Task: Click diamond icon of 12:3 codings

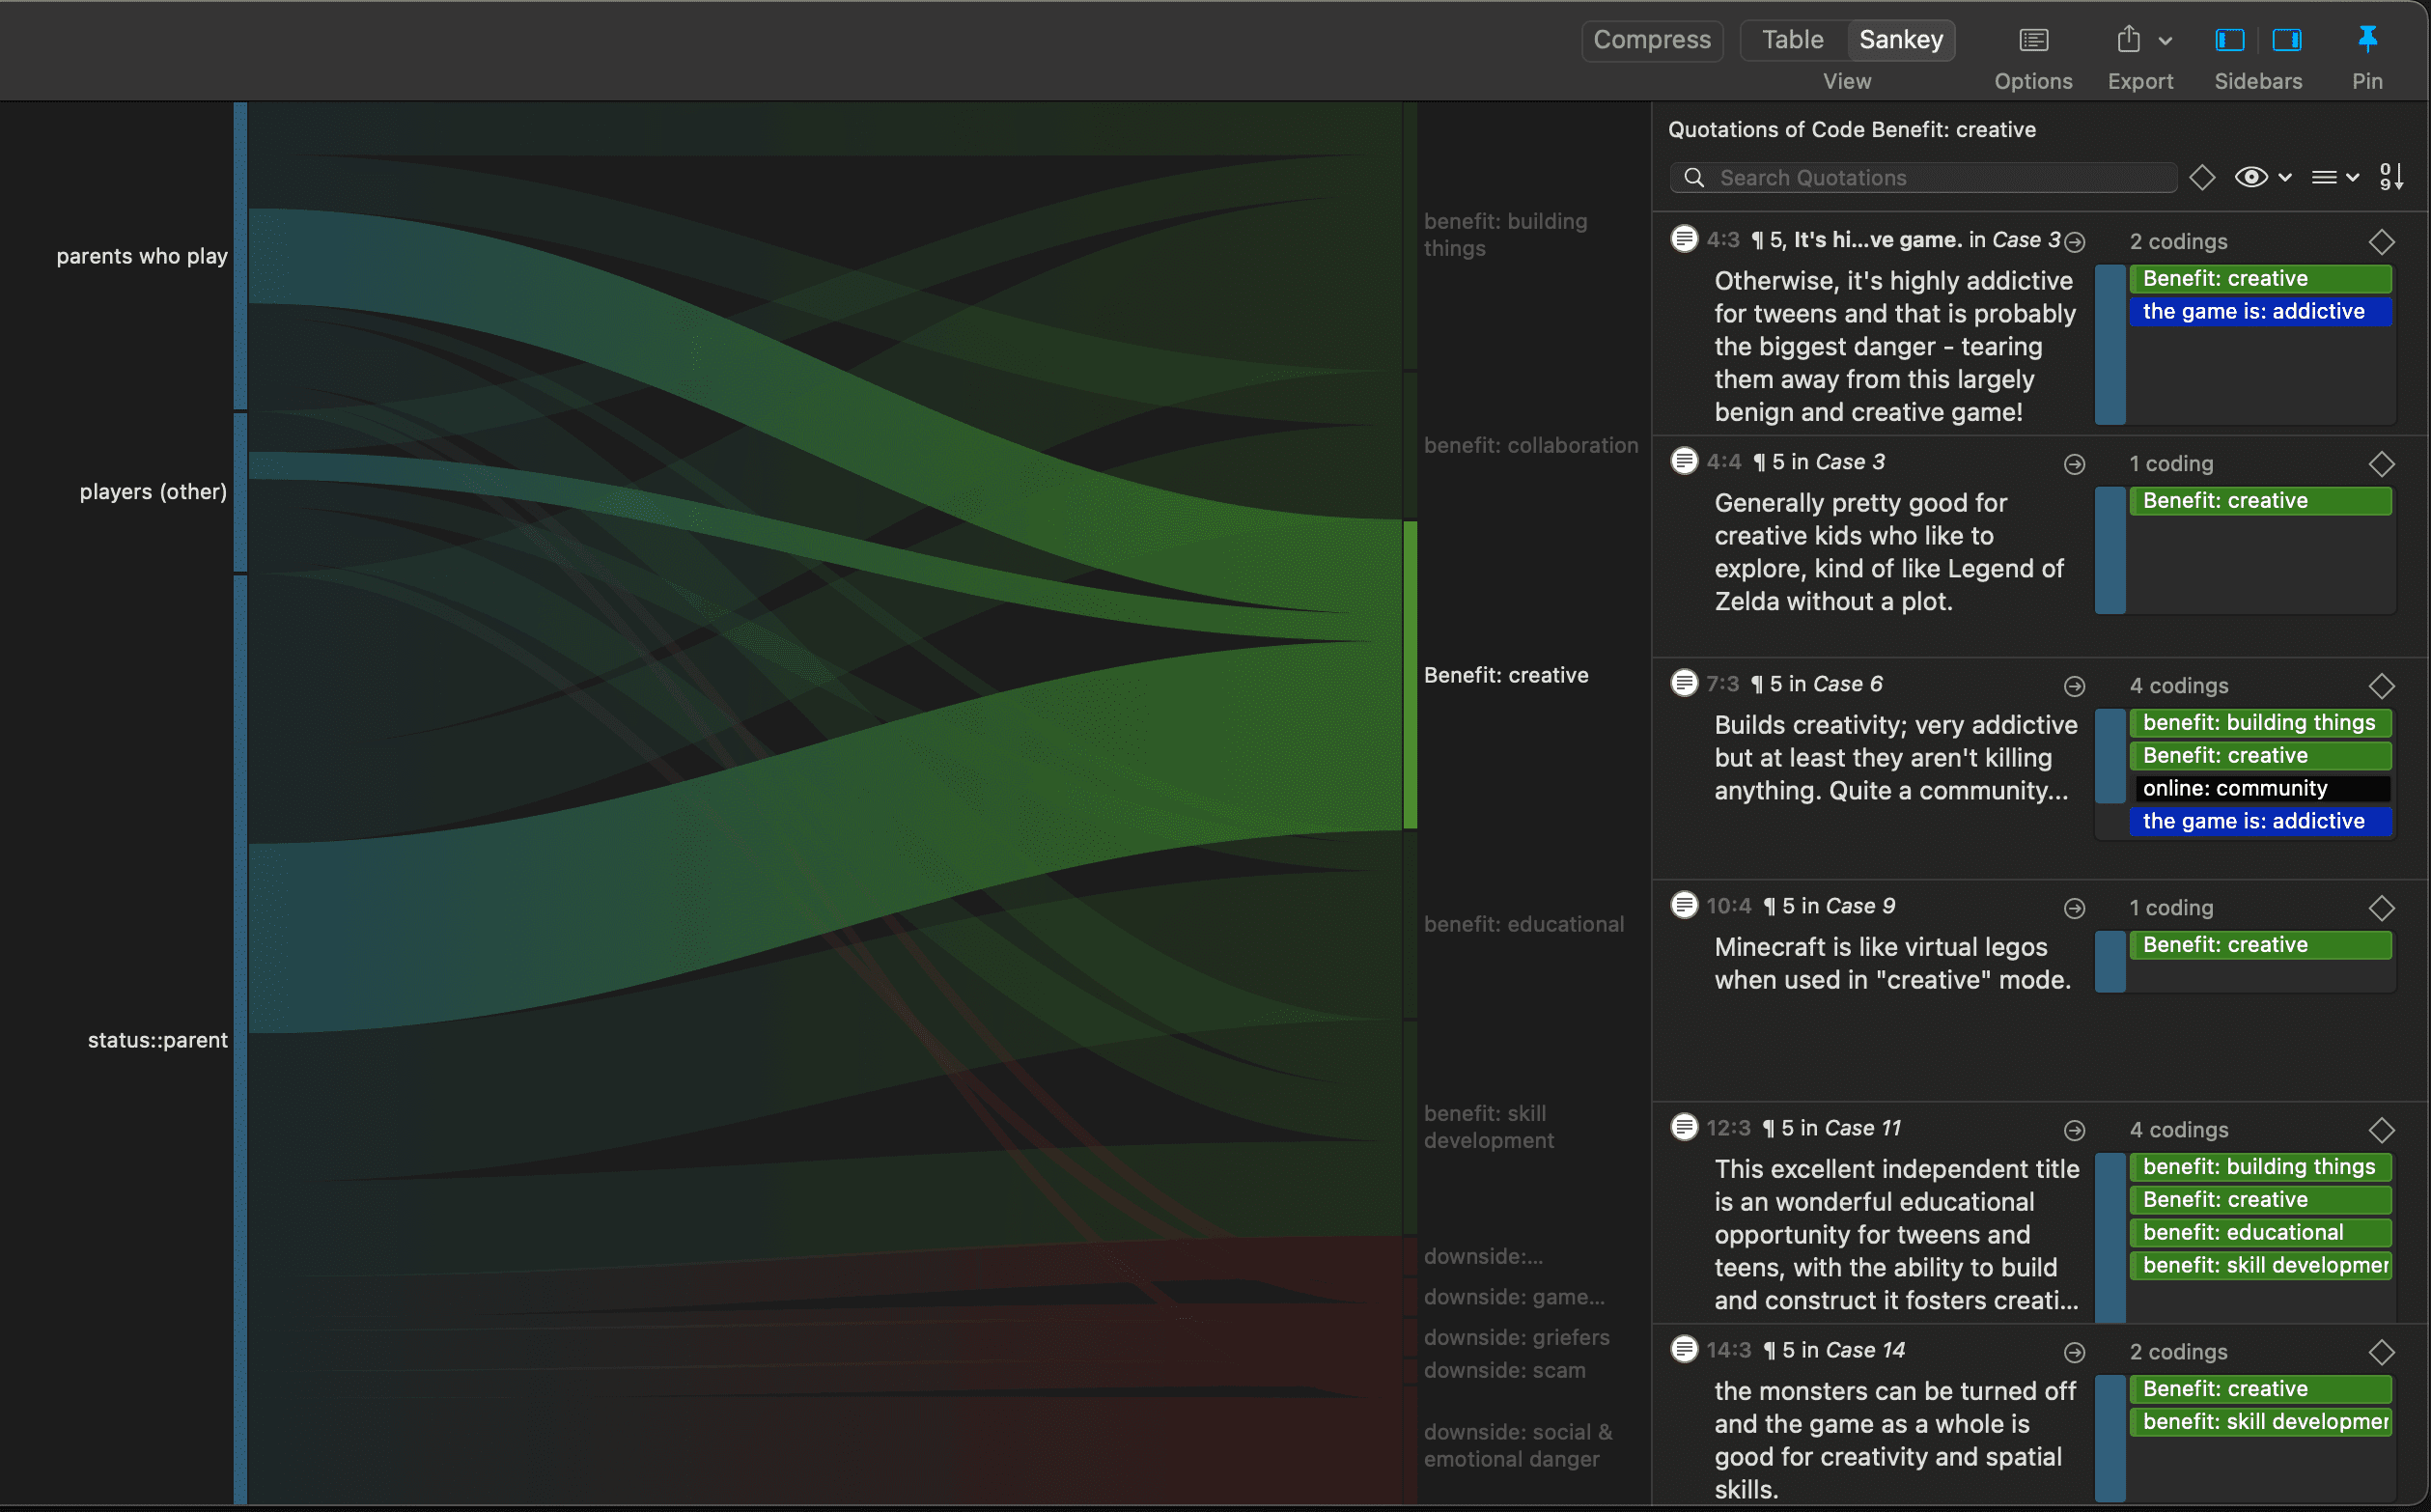Action: click(2381, 1130)
